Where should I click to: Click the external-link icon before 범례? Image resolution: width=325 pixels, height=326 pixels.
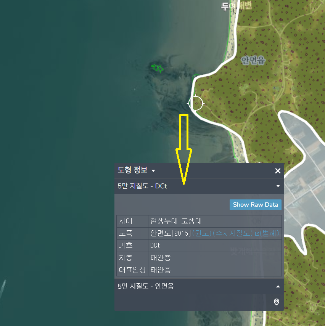click(257, 233)
